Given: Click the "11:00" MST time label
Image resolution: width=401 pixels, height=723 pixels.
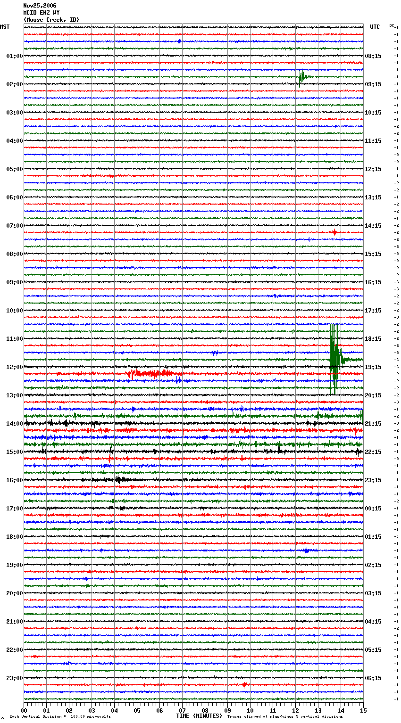Looking at the screenshot, I should pyautogui.click(x=14, y=339).
